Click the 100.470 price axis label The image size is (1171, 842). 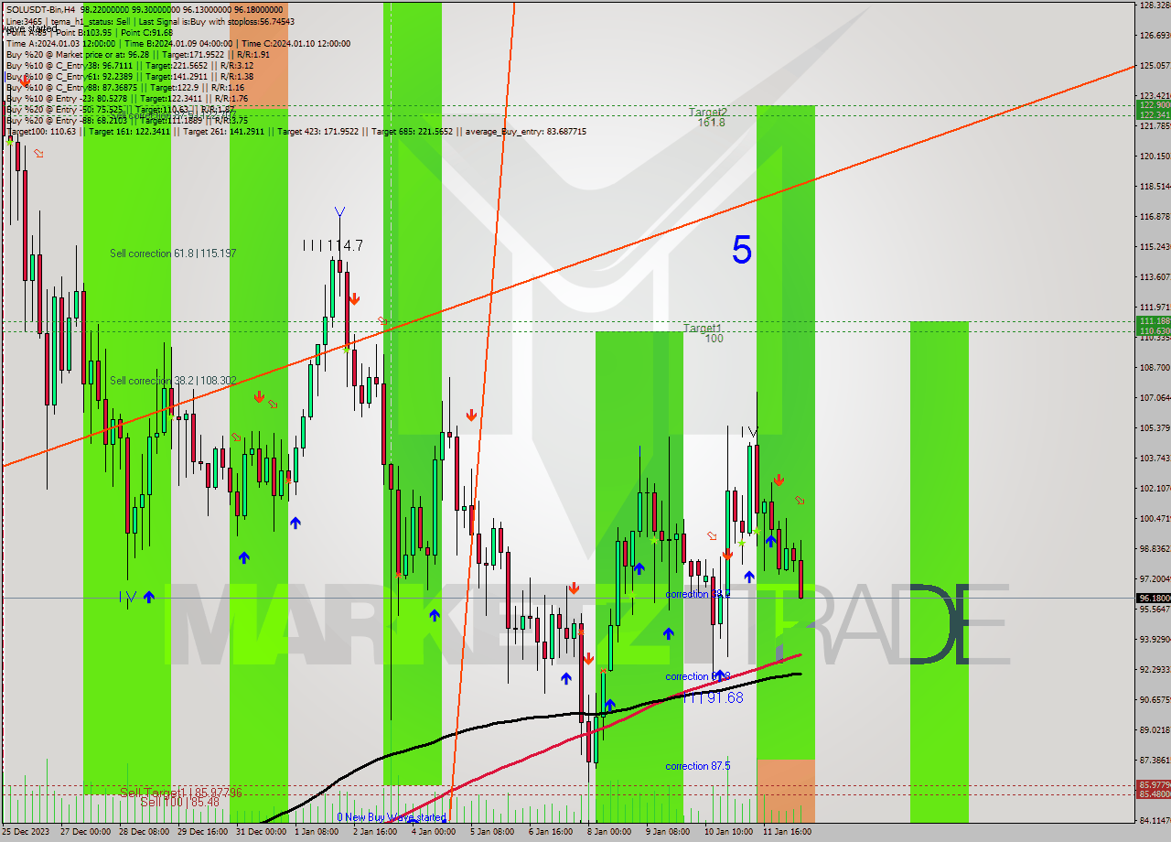1155,518
